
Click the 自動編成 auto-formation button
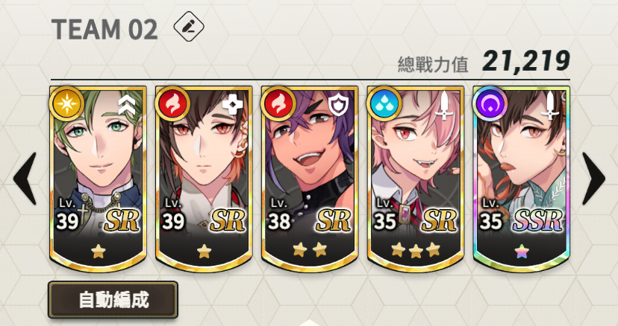pyautogui.click(x=113, y=300)
